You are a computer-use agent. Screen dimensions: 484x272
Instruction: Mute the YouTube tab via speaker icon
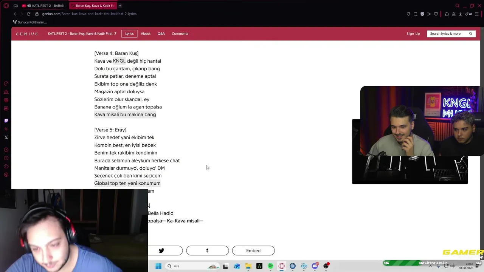(29, 6)
